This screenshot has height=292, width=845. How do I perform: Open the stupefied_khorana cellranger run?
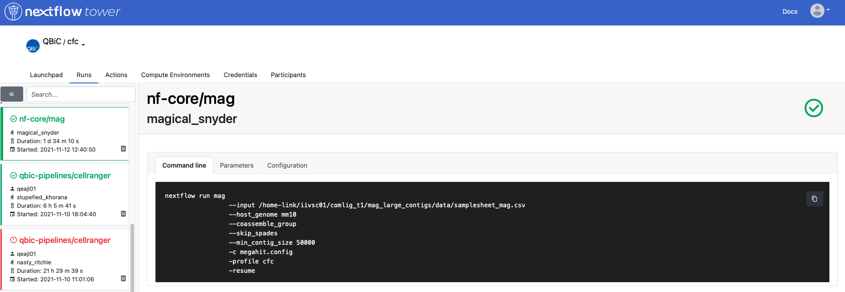[x=65, y=176]
